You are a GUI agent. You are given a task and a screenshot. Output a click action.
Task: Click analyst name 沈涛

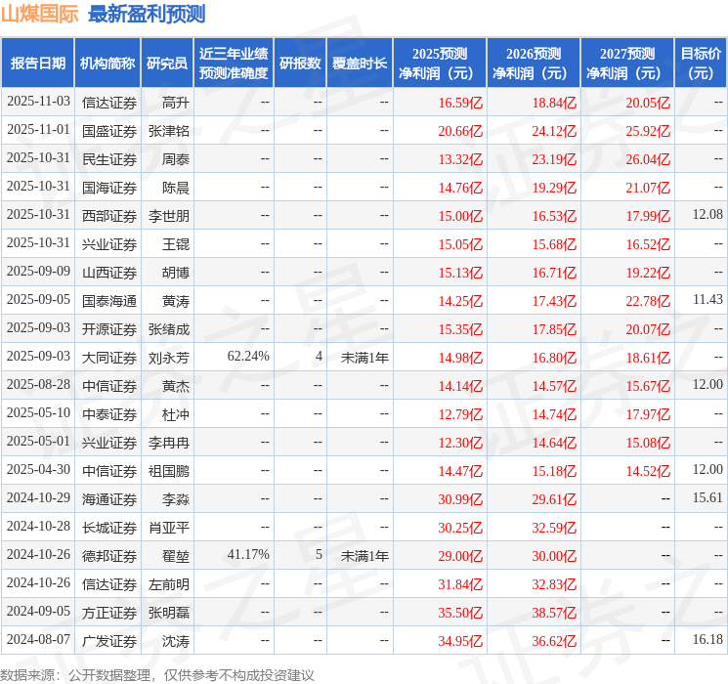coord(176,641)
